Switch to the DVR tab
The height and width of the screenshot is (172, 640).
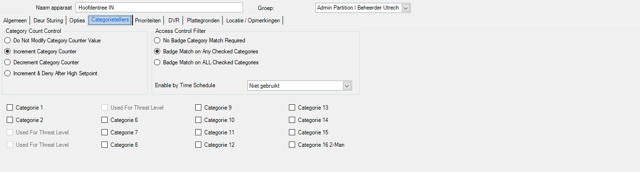(x=174, y=20)
